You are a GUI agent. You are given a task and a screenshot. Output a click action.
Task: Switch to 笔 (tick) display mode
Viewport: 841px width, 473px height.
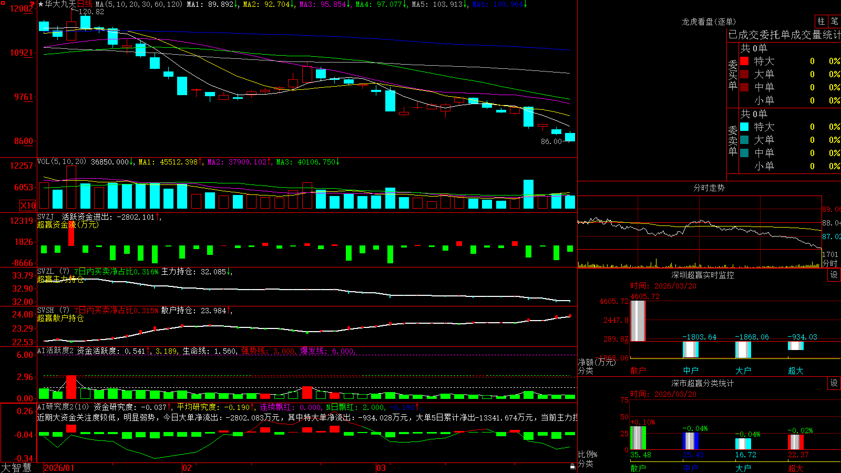click(x=834, y=21)
